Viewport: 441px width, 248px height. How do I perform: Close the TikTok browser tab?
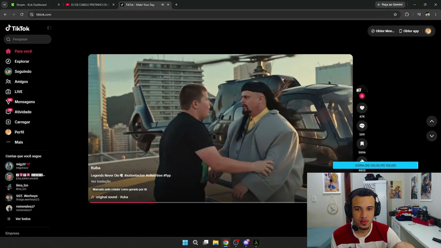(168, 5)
